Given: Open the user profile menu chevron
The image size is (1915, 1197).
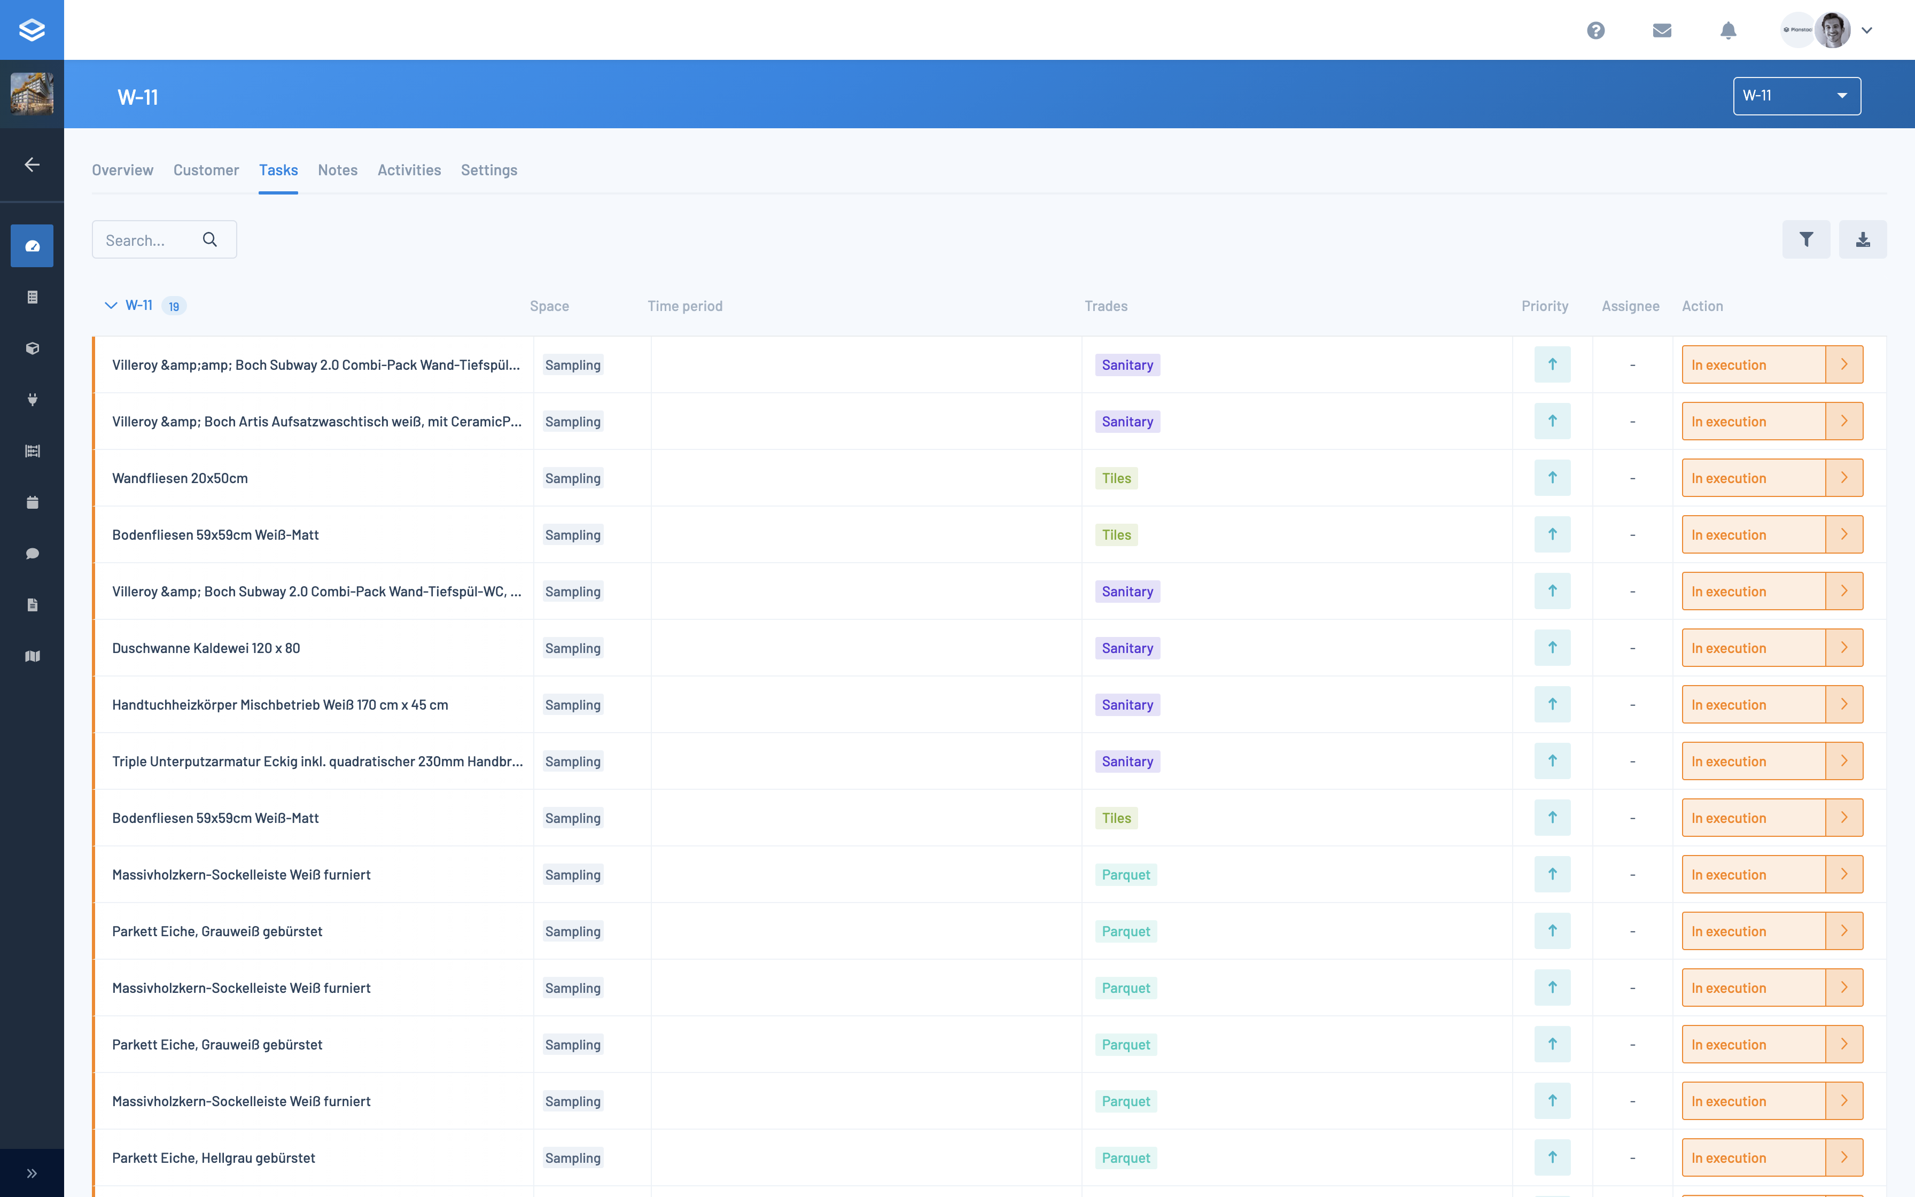Looking at the screenshot, I should (x=1867, y=30).
